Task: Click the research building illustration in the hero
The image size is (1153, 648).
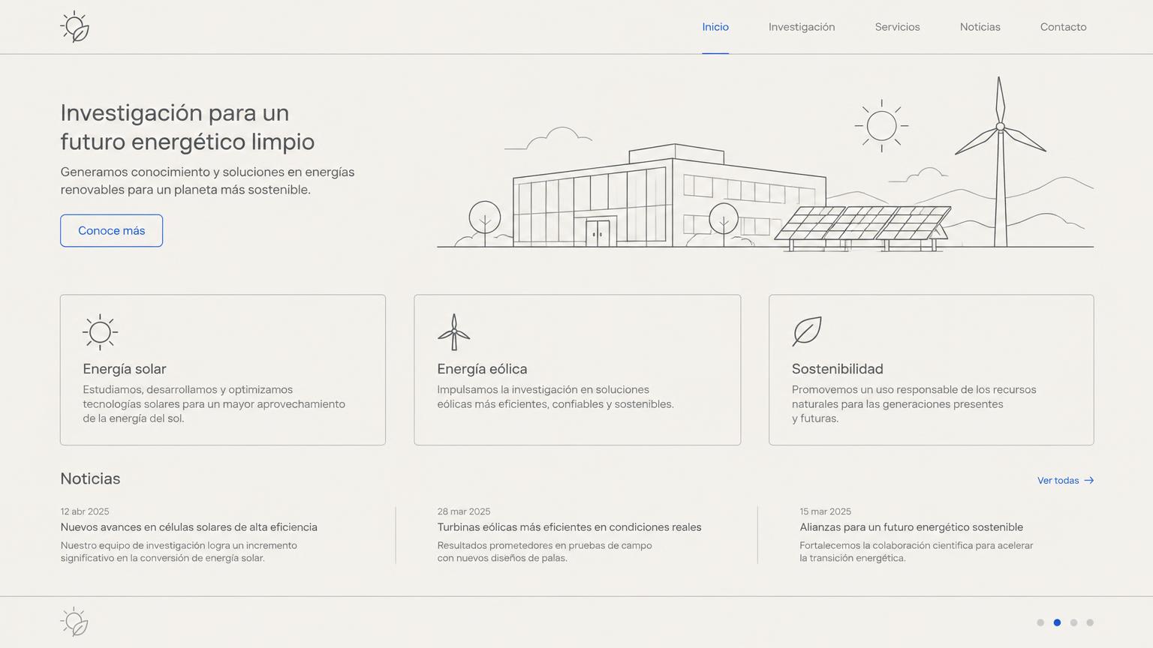Action: point(670,196)
